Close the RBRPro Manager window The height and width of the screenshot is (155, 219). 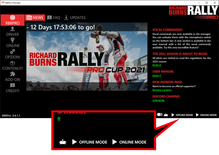215,3
